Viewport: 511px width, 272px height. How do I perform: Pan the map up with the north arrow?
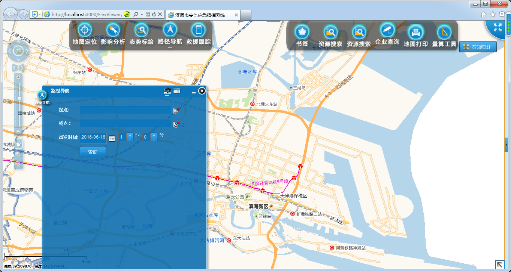[x=18, y=42]
